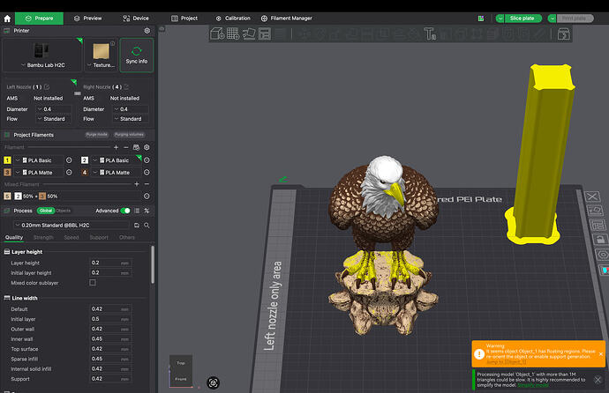This screenshot has height=393, width=609.
Task: Enable Mixed color sublayer checkbox
Action: (93, 283)
